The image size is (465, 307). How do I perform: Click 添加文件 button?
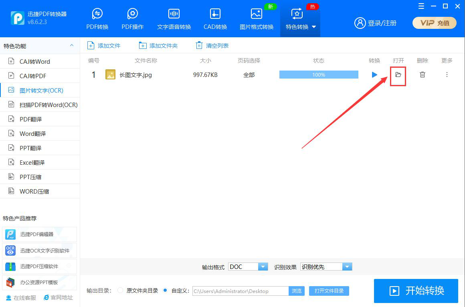coord(103,46)
